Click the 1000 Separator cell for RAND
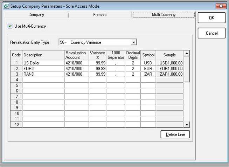 [x=116, y=74]
